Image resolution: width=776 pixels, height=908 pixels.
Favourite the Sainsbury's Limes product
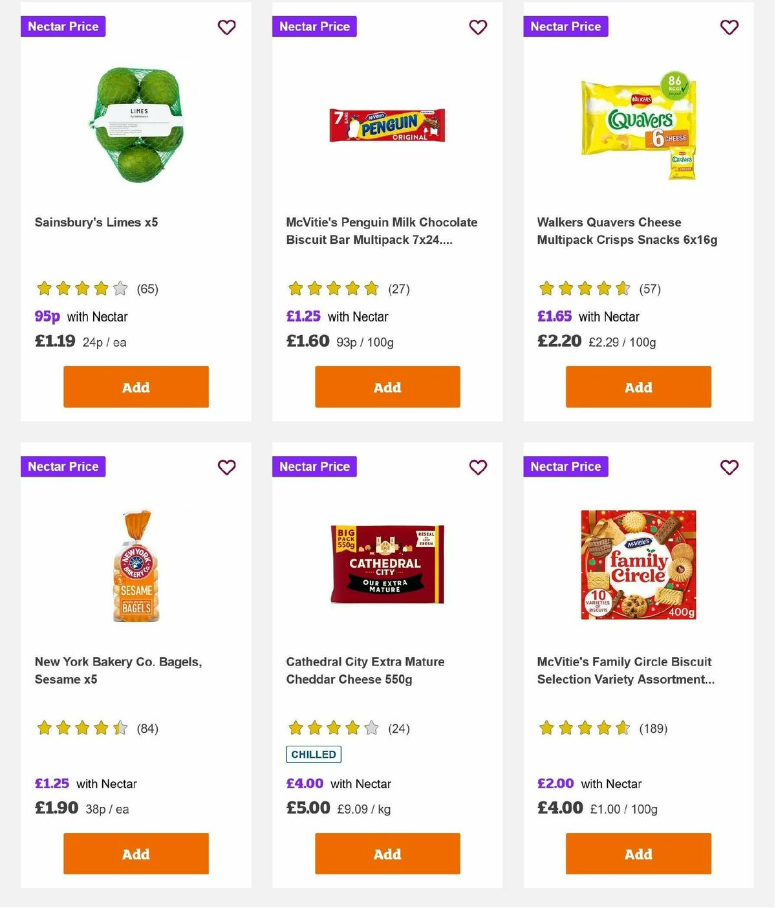pos(226,27)
